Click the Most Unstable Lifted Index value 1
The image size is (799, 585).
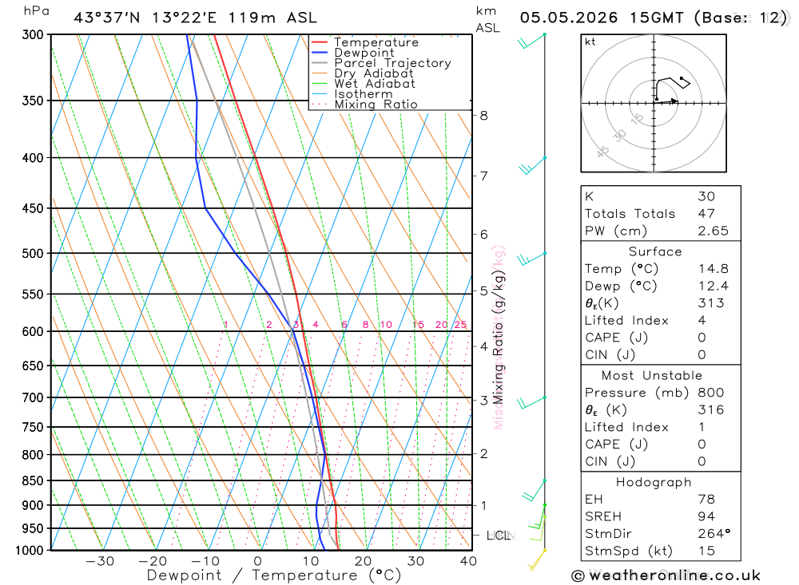click(702, 427)
